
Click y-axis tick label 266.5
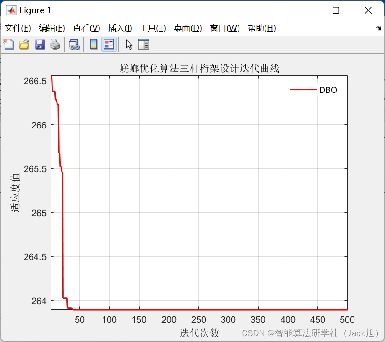coord(35,81)
